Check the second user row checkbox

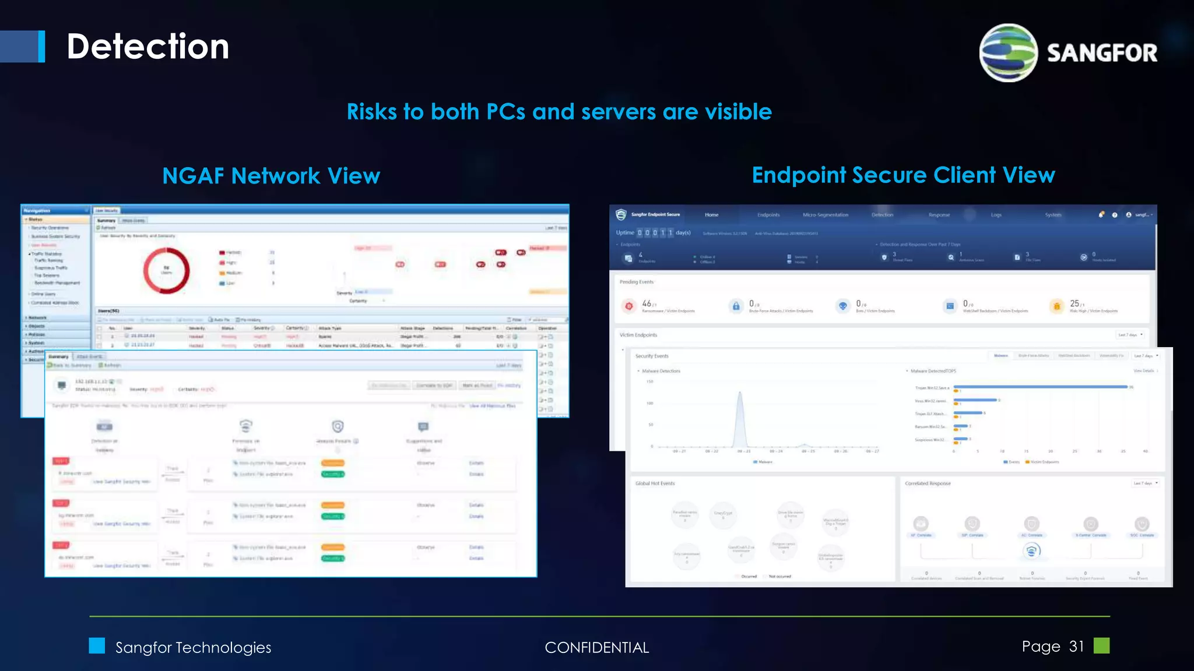[x=99, y=345]
